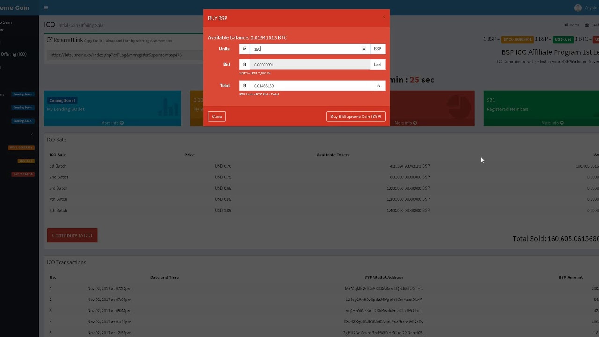Image resolution: width=599 pixels, height=337 pixels.
Task: Click transaction Nov 02, 2017 at 05:43pm
Action: pyautogui.click(x=110, y=311)
